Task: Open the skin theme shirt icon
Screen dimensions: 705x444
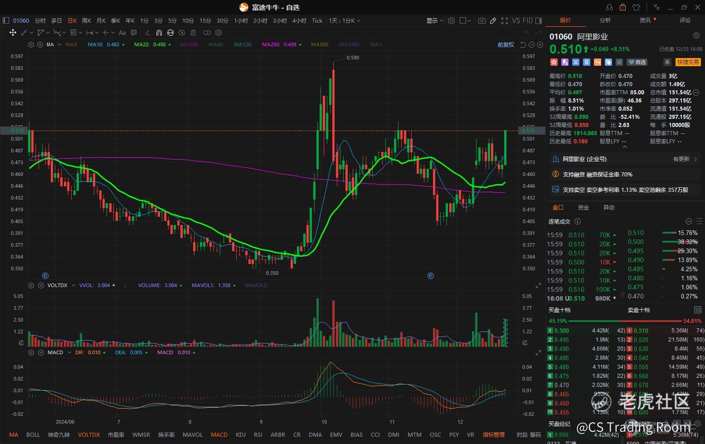Action: (x=636, y=7)
